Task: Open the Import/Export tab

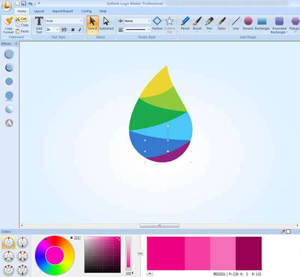Action: point(62,11)
